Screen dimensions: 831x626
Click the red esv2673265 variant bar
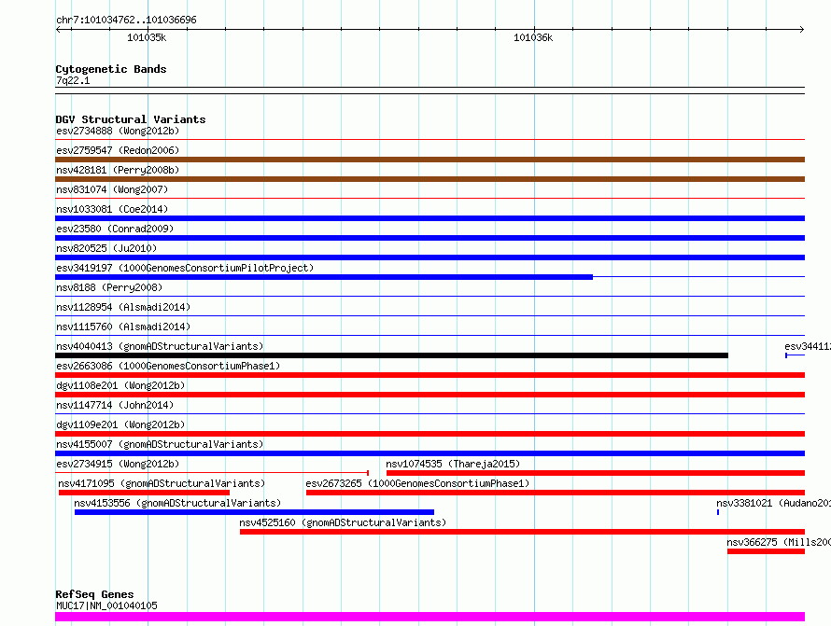click(x=556, y=493)
